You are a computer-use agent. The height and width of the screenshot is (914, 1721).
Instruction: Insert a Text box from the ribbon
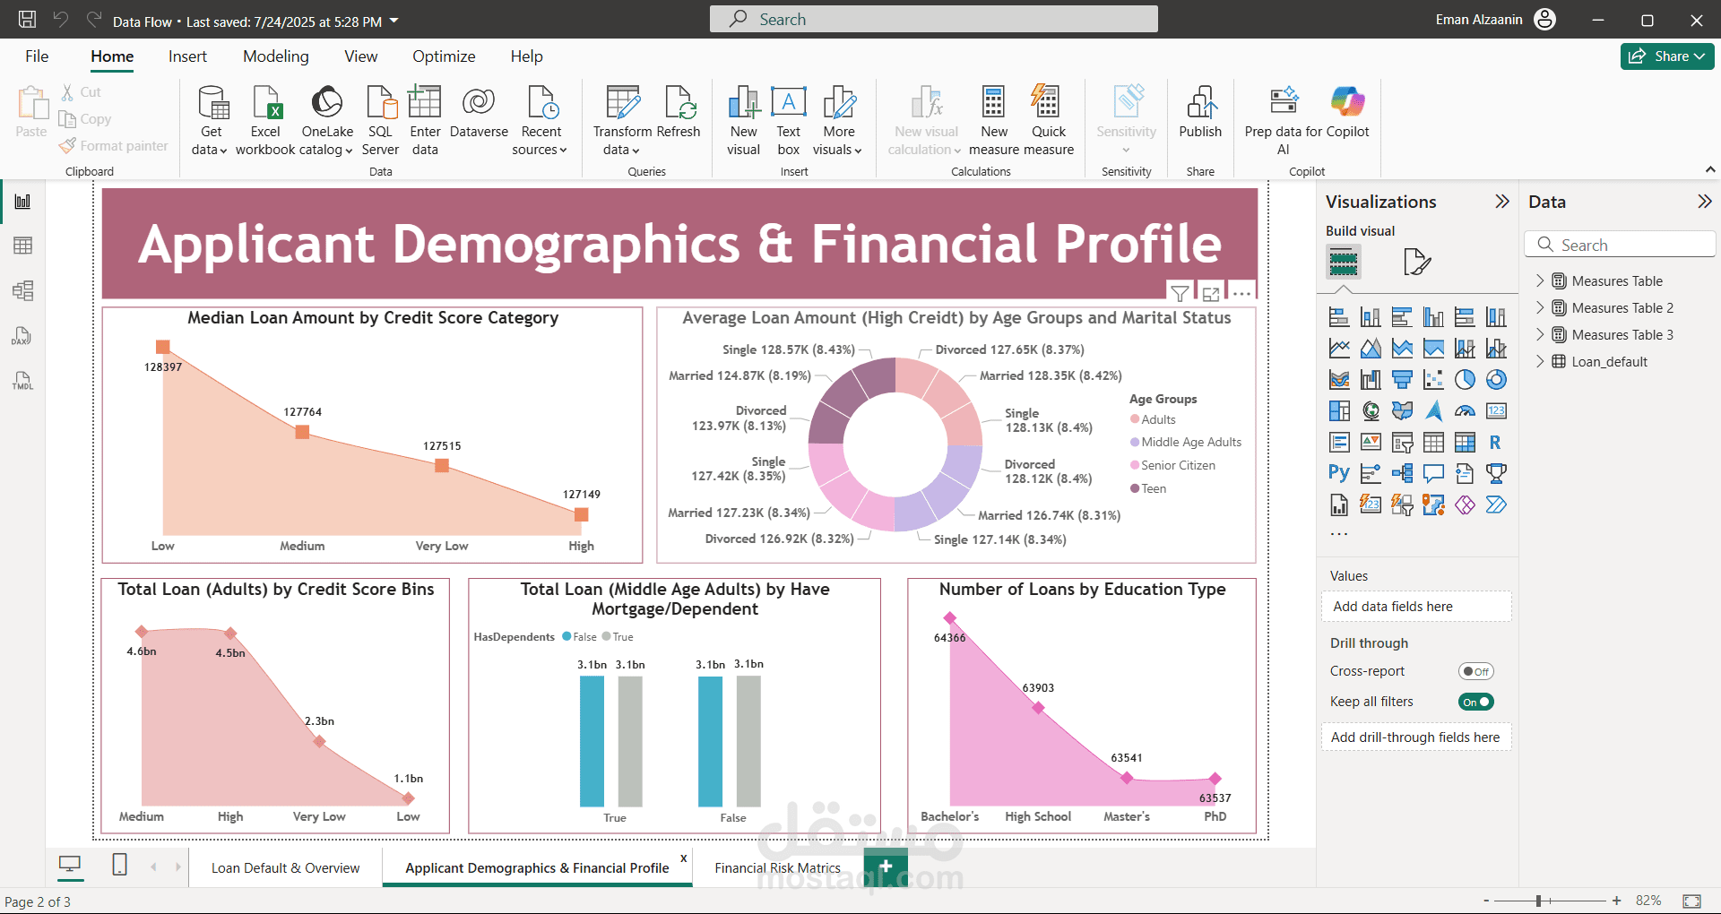tap(788, 104)
